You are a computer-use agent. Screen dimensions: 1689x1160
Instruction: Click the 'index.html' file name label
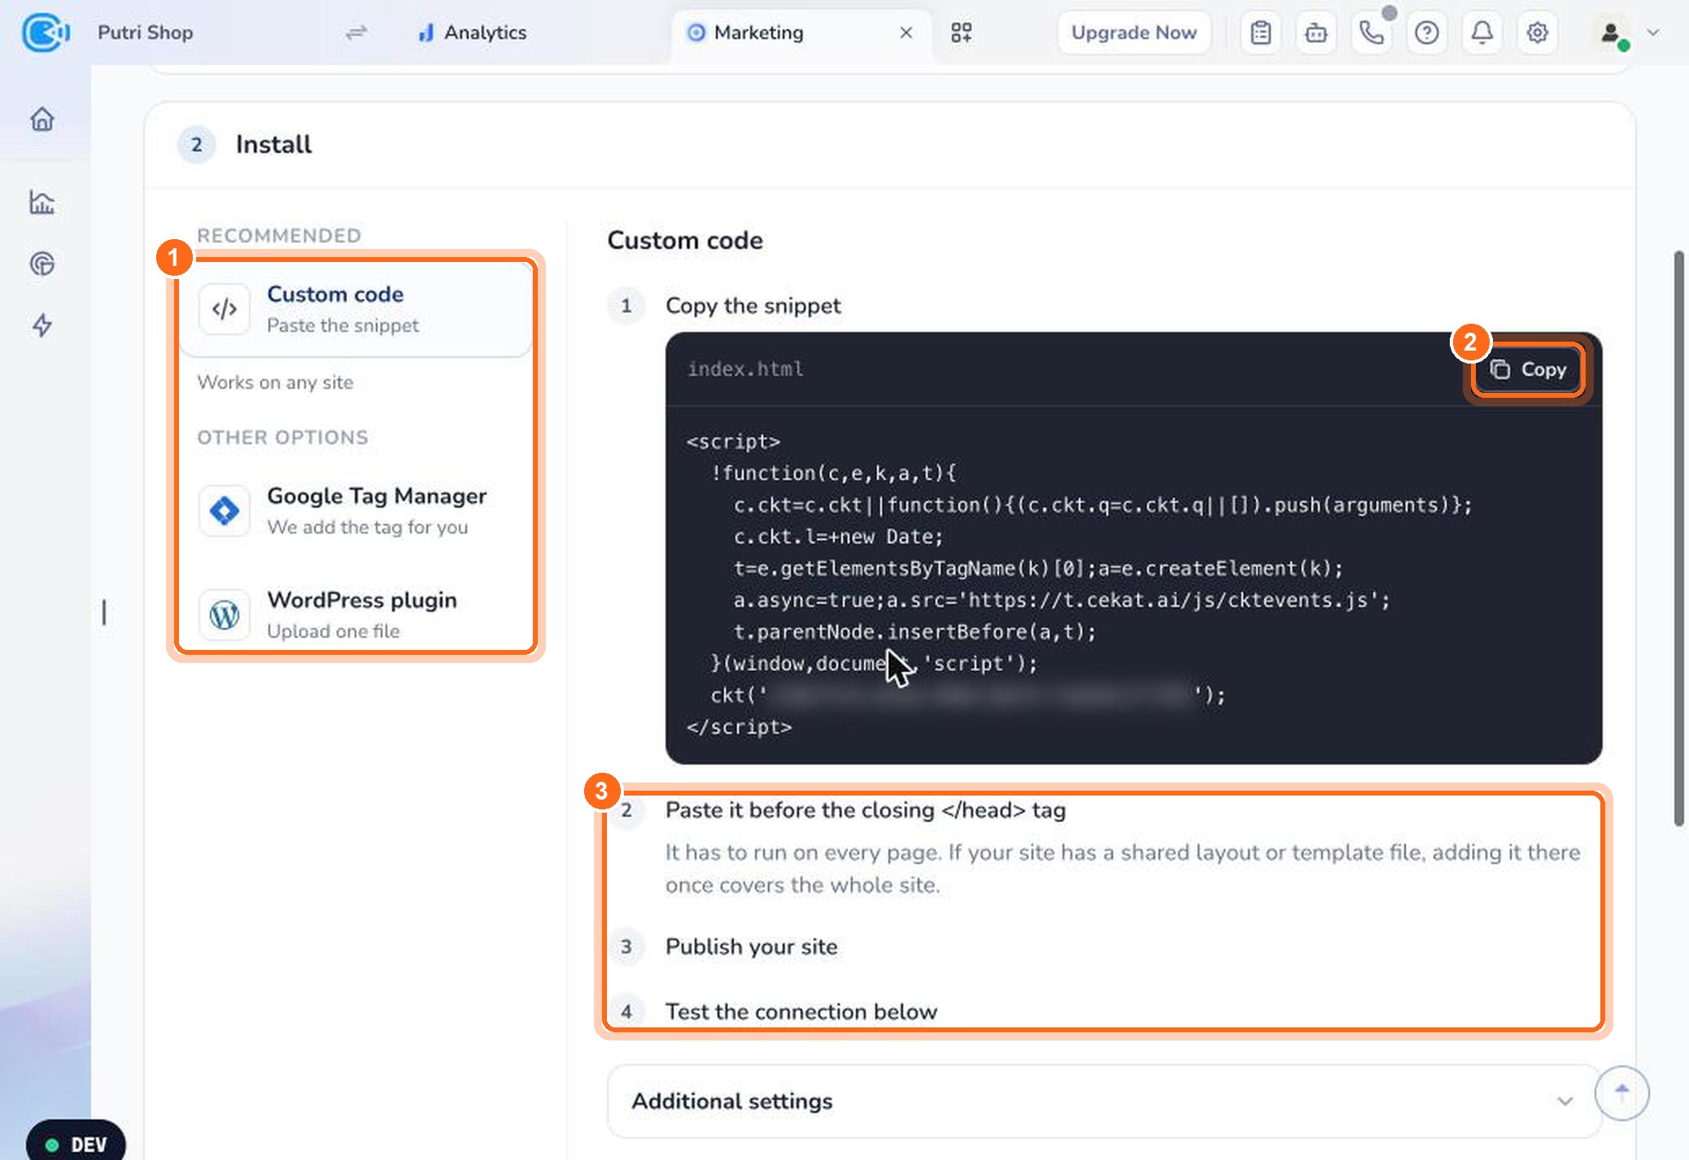(x=746, y=369)
